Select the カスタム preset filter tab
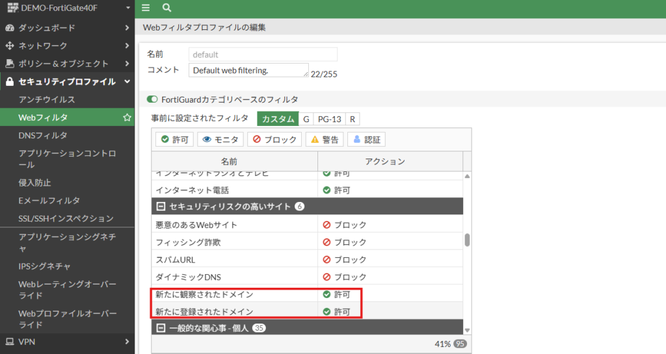The width and height of the screenshot is (666, 354). (278, 119)
